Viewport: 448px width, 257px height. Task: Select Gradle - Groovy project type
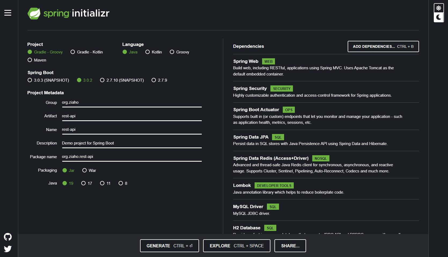tap(45, 52)
